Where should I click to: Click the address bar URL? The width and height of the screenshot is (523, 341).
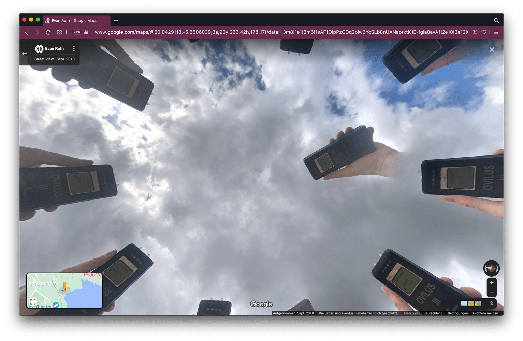[x=281, y=32]
